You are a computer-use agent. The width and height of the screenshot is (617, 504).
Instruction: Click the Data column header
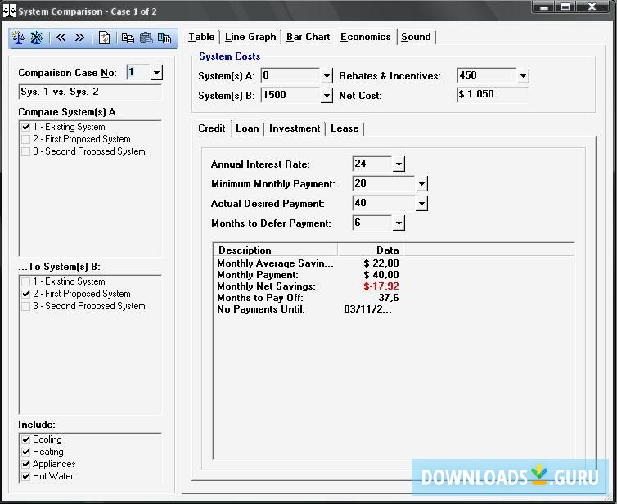[x=370, y=250]
